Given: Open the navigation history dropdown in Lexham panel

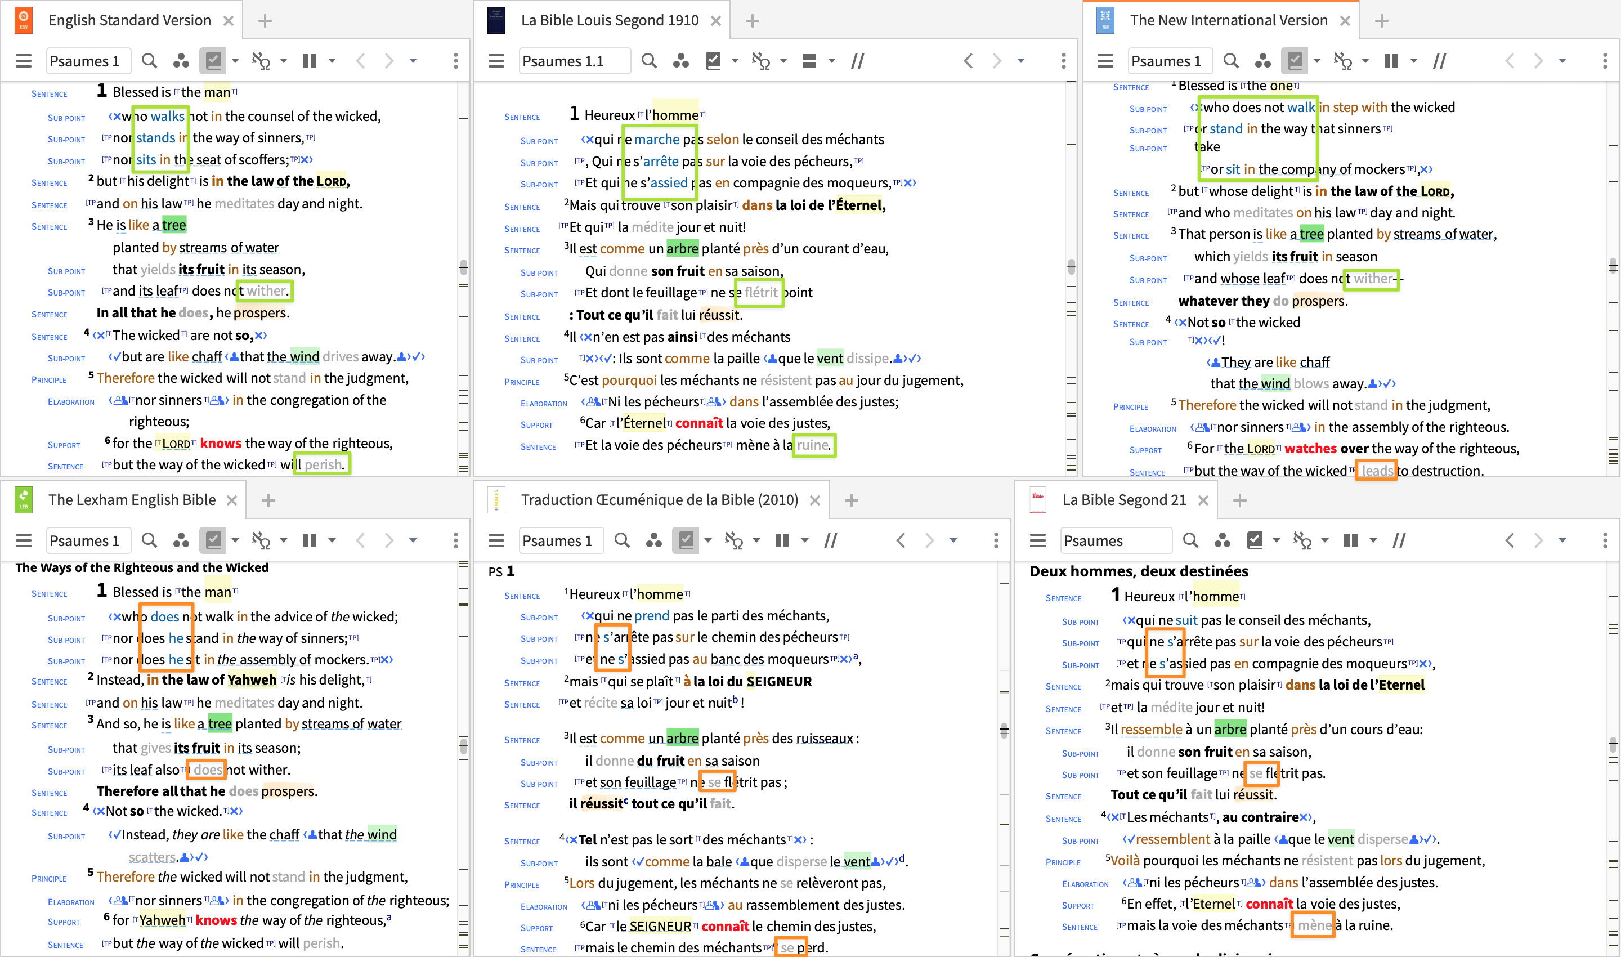Looking at the screenshot, I should coord(413,540).
